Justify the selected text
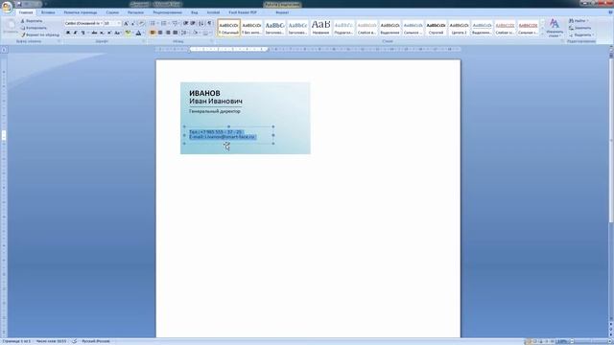This screenshot has height=345, width=614. click(x=175, y=33)
